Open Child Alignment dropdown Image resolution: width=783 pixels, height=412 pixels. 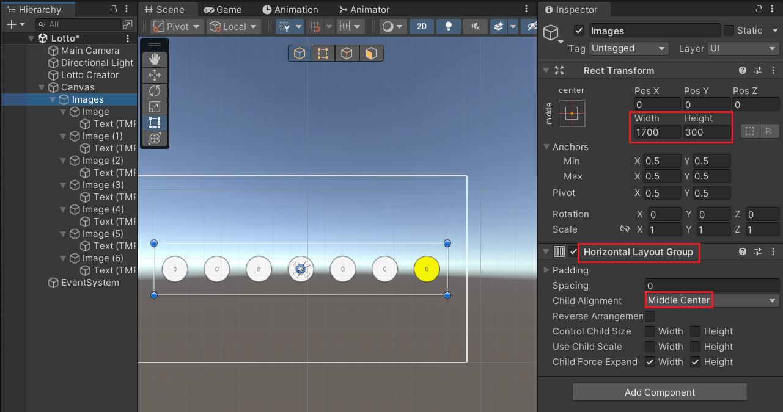tap(712, 300)
